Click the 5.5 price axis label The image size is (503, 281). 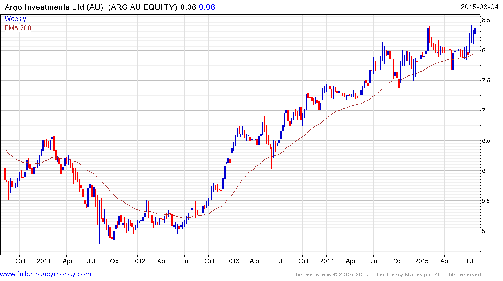tap(486, 201)
